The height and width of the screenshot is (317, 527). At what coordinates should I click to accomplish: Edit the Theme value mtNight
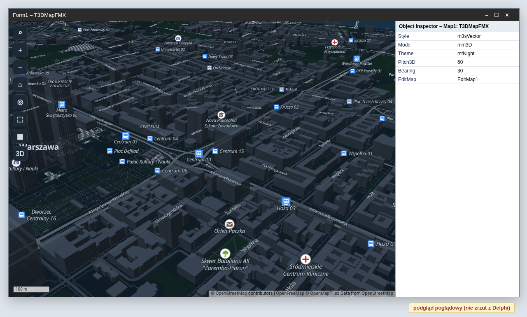coord(487,54)
